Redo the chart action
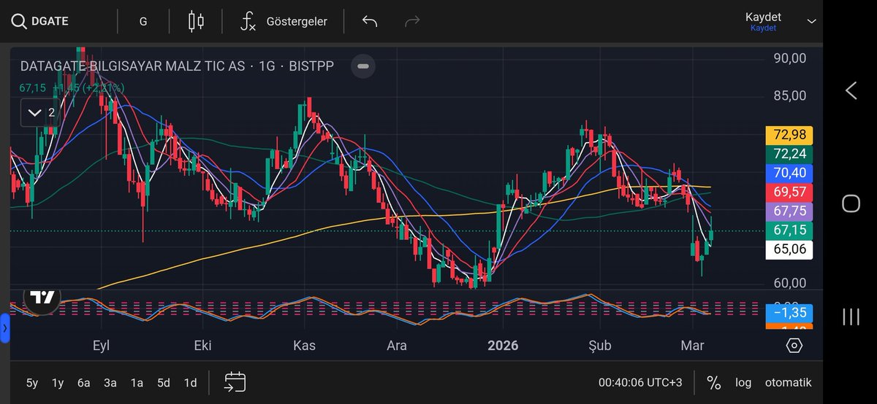Screen dimensions: 877x404 pyautogui.click(x=412, y=21)
